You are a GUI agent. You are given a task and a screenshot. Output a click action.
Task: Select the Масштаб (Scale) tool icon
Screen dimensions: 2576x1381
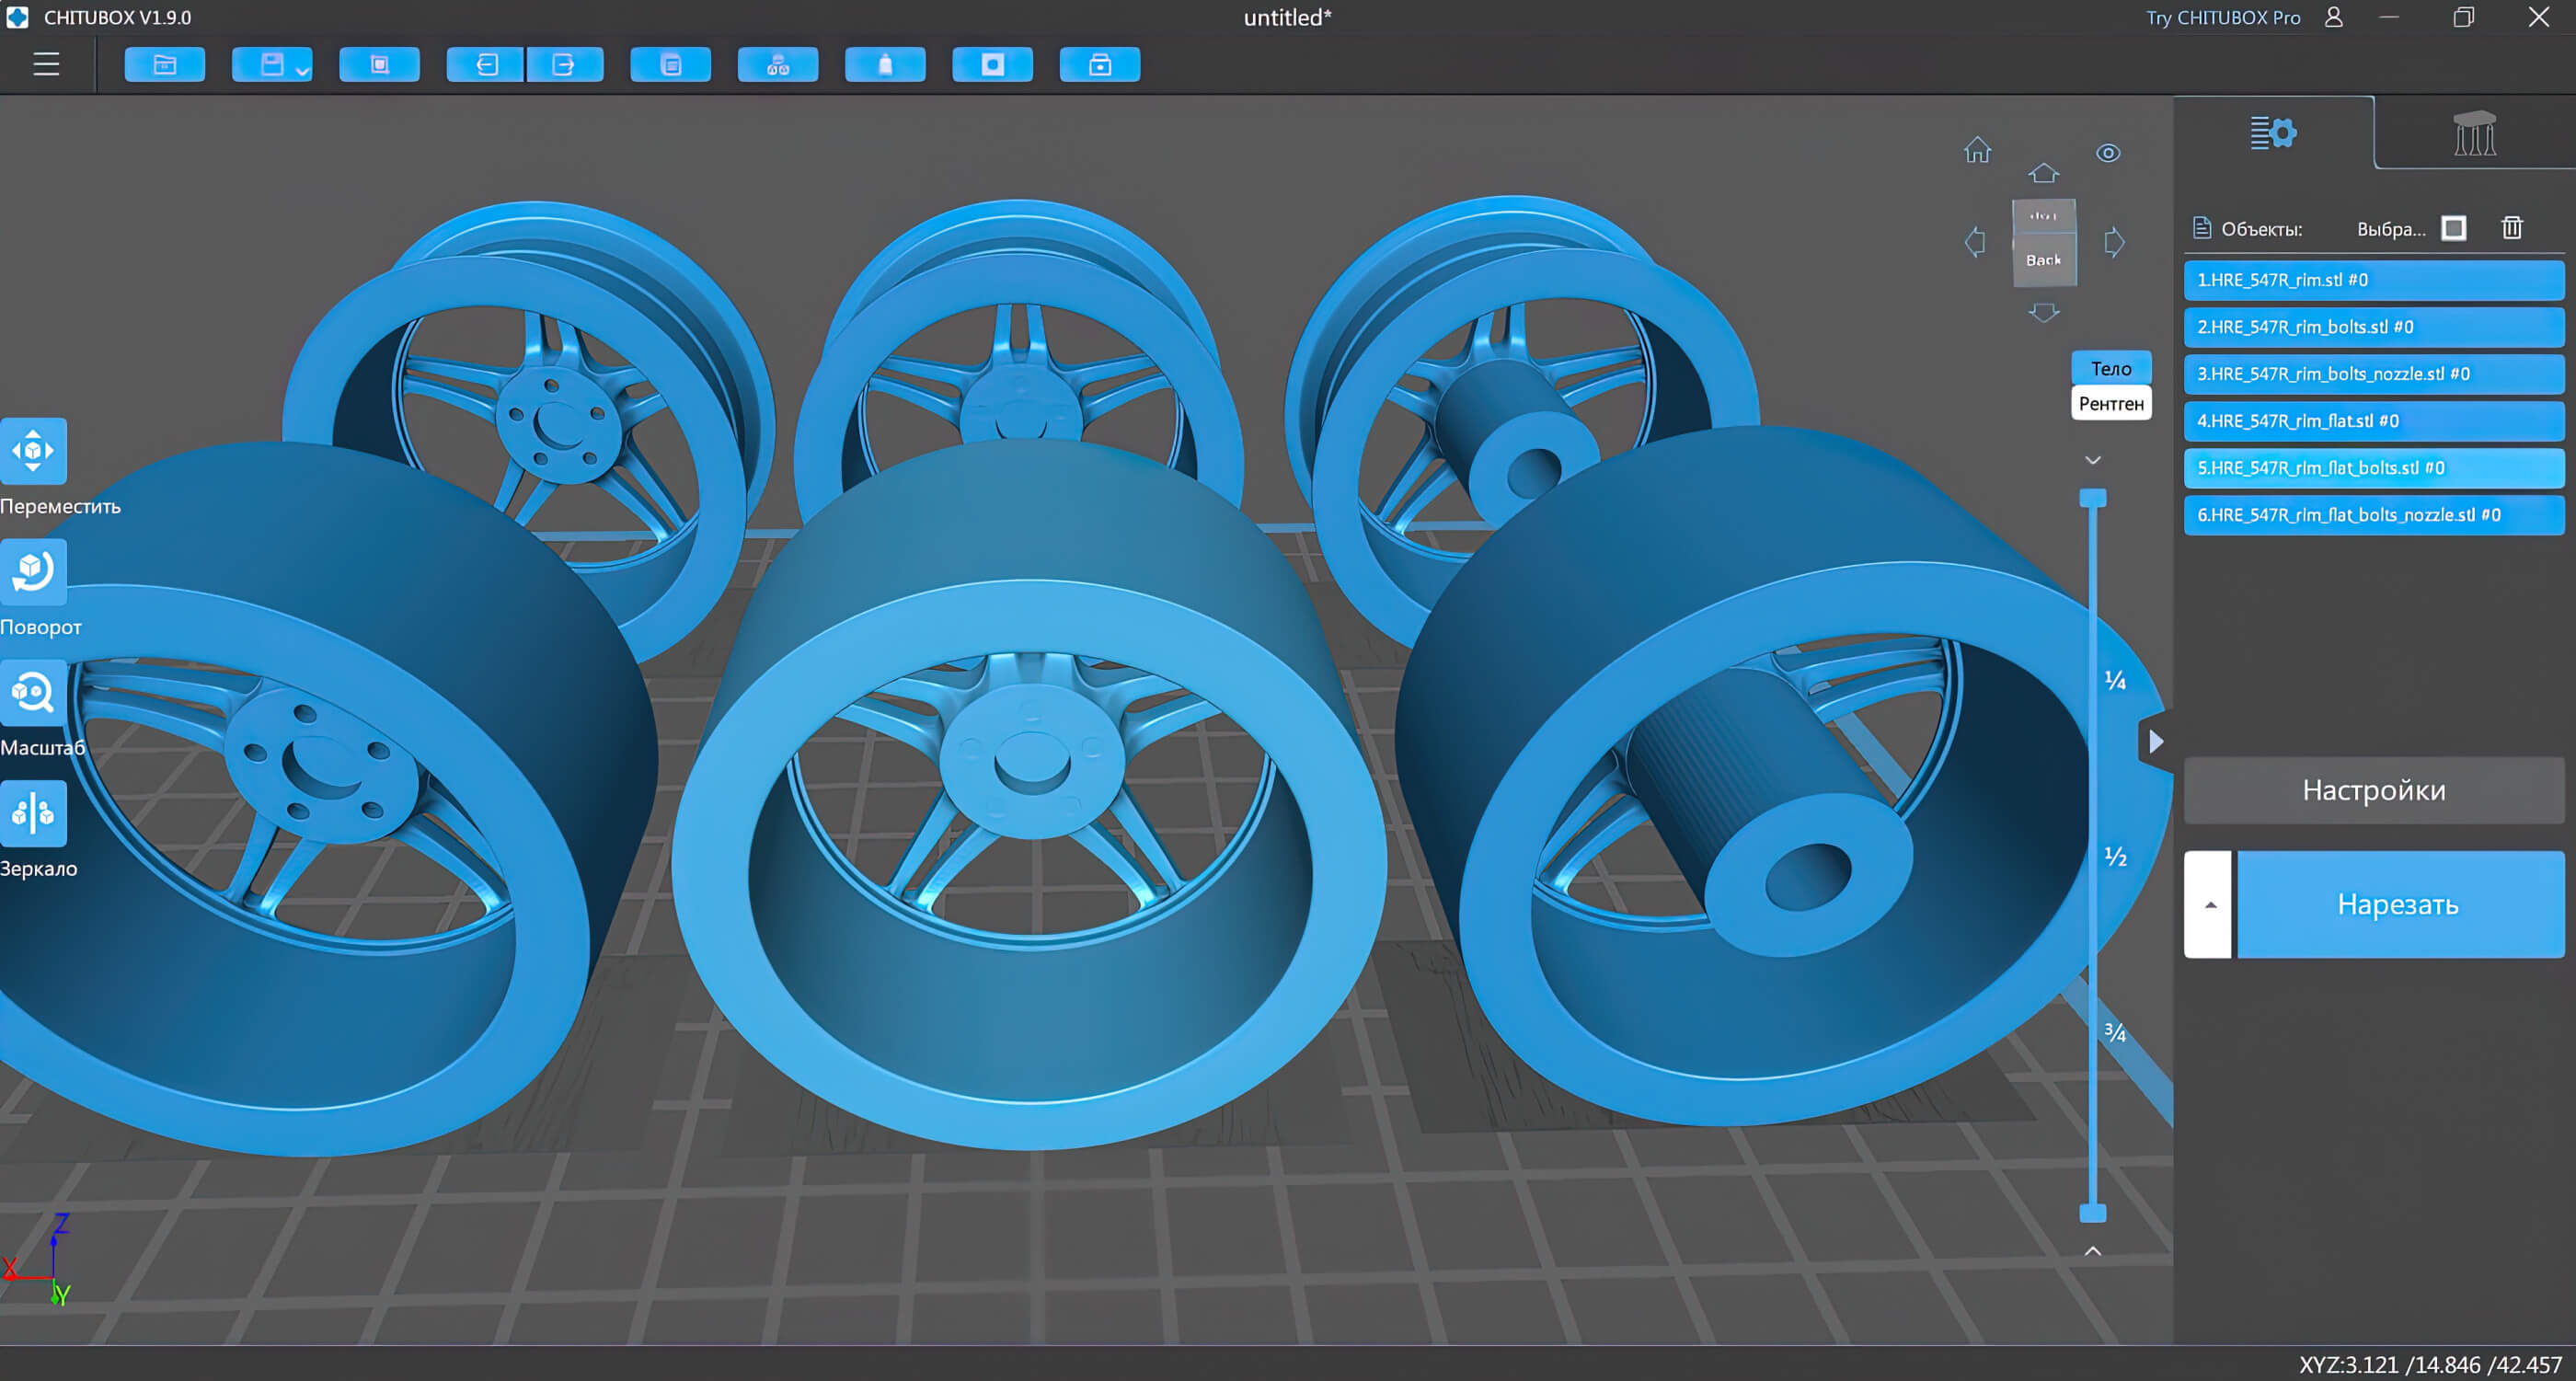[33, 693]
